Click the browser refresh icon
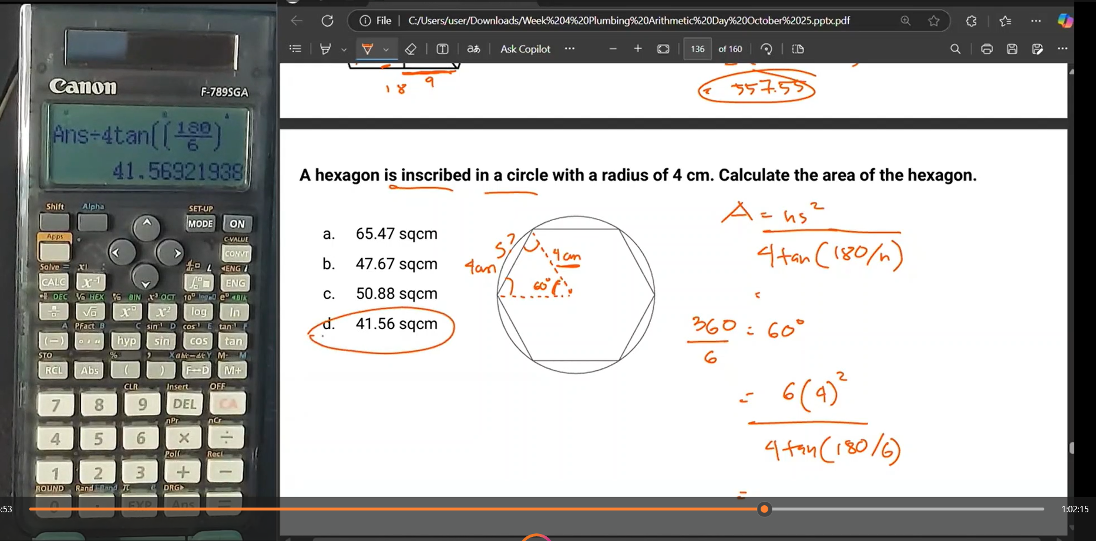The image size is (1096, 541). tap(327, 21)
